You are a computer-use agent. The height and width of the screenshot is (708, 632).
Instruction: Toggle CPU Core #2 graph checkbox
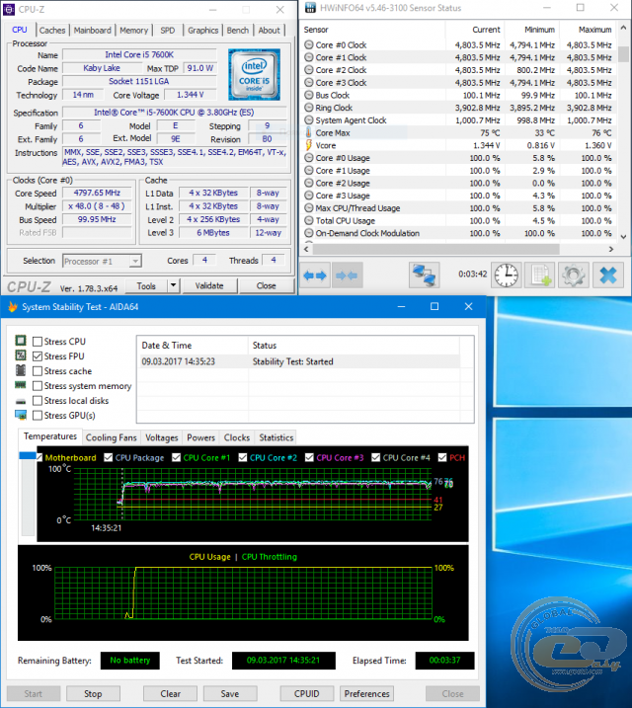tap(243, 457)
